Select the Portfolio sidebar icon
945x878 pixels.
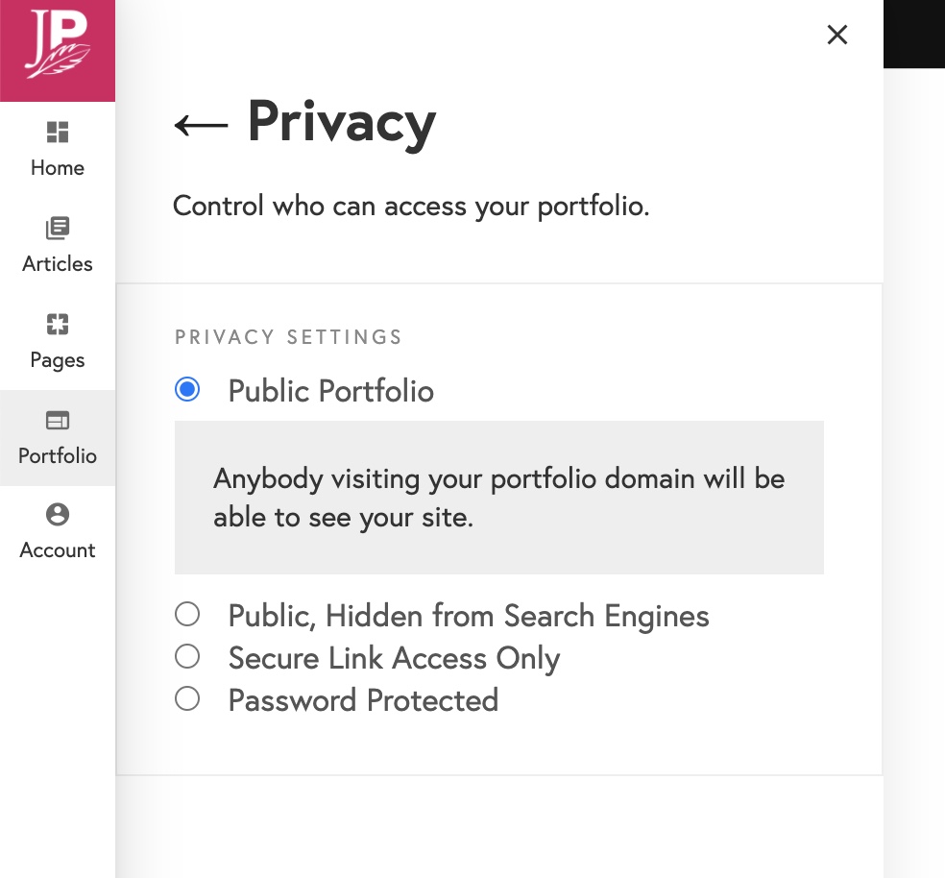pos(58,420)
